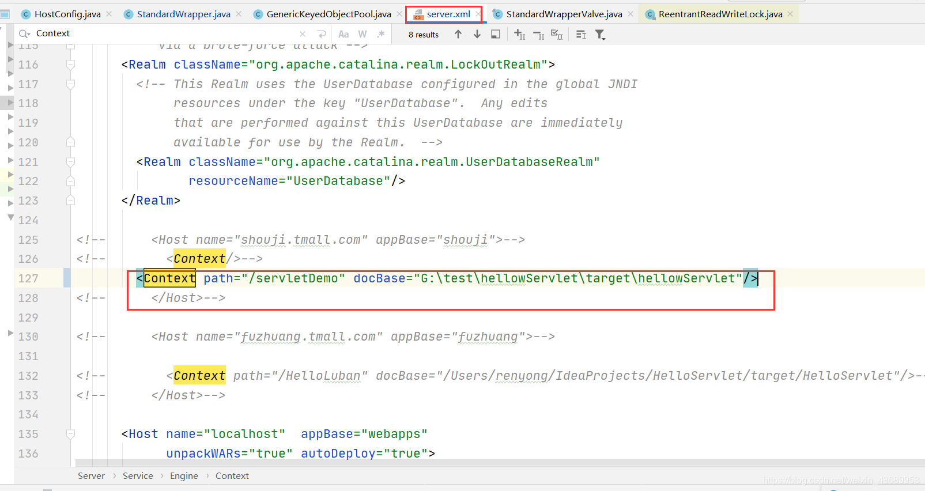Viewport: 925px width, 491px height.
Task: Click the /HelloLuban path value
Action: [319, 376]
